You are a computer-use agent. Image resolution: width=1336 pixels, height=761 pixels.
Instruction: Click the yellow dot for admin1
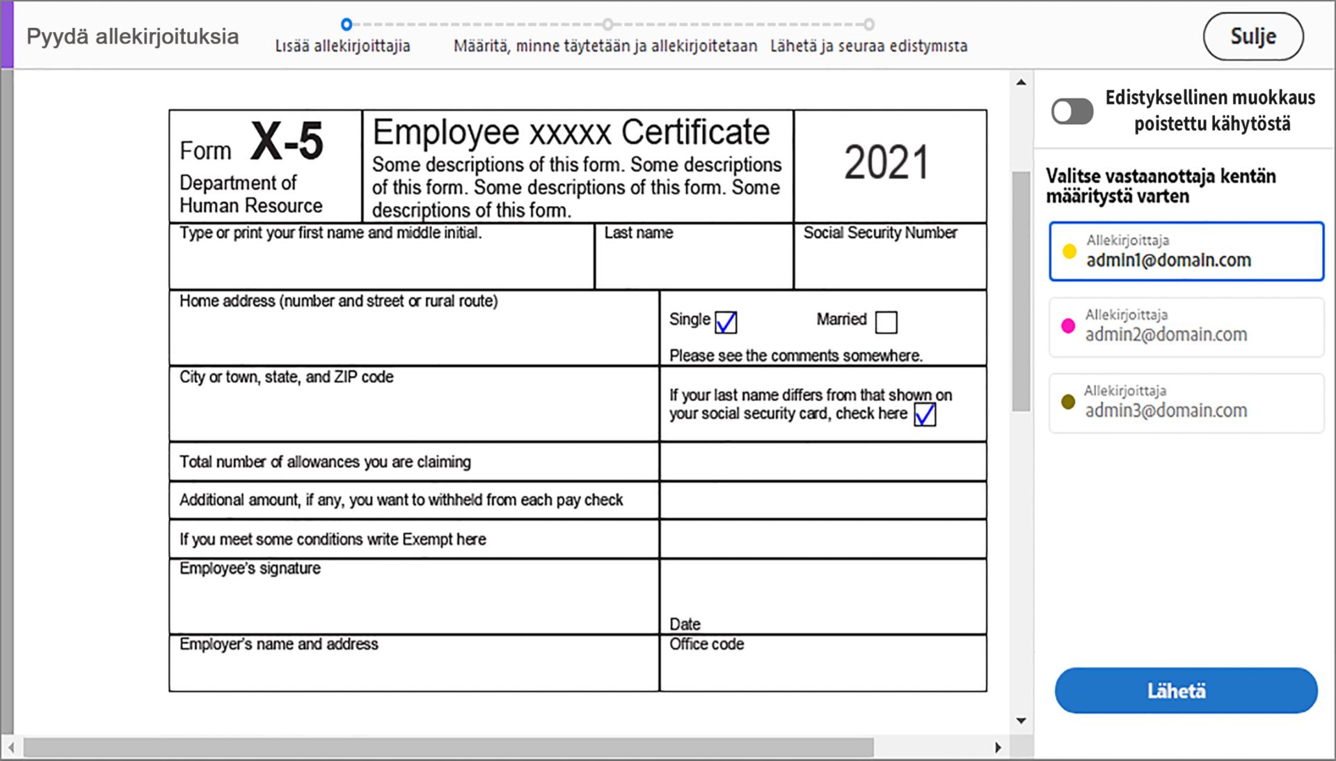click(x=1069, y=251)
